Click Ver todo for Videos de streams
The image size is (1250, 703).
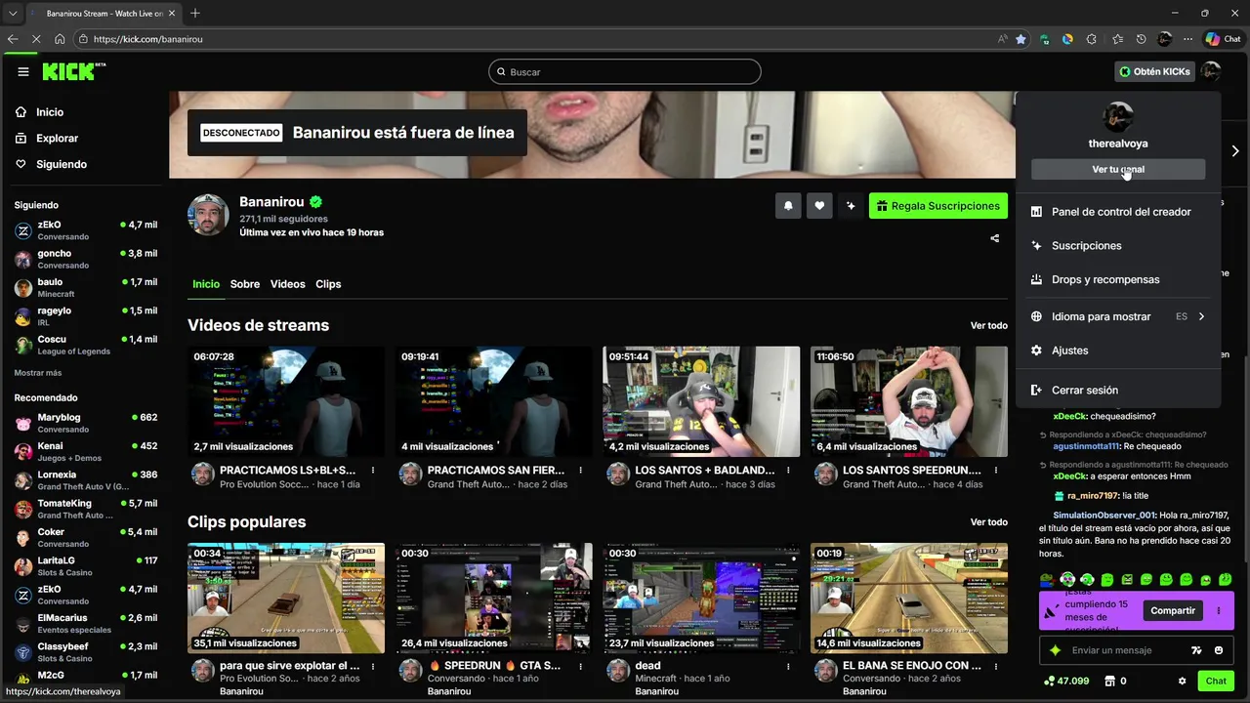tap(988, 326)
